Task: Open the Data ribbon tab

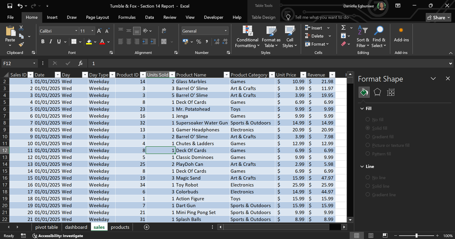Action: (150, 17)
